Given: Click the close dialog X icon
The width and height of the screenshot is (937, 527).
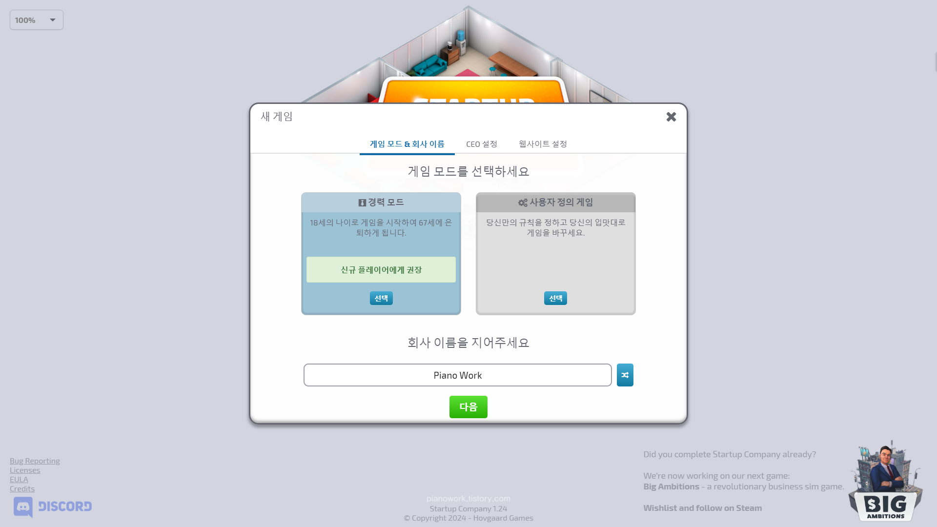Looking at the screenshot, I should click(x=671, y=117).
